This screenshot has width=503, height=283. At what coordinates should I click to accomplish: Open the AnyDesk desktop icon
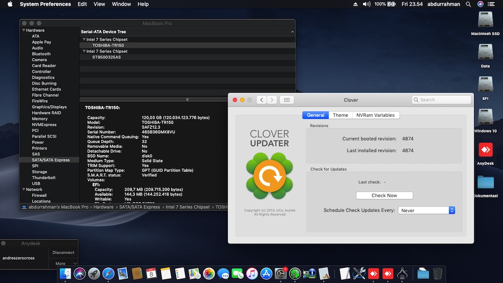(x=485, y=150)
